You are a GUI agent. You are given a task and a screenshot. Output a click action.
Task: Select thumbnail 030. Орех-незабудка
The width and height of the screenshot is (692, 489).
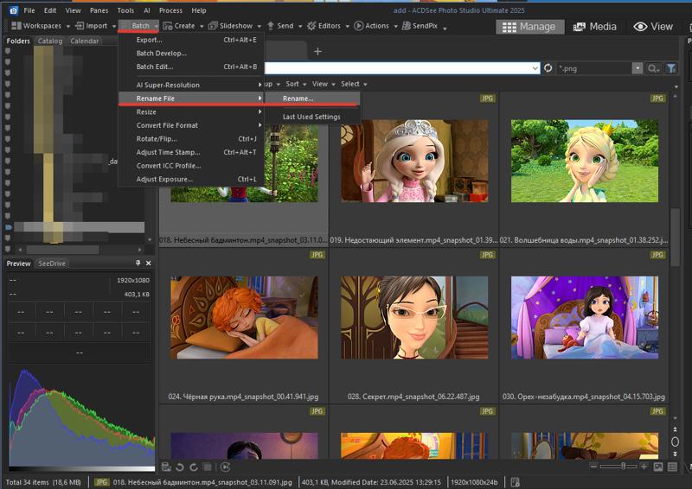(x=585, y=317)
